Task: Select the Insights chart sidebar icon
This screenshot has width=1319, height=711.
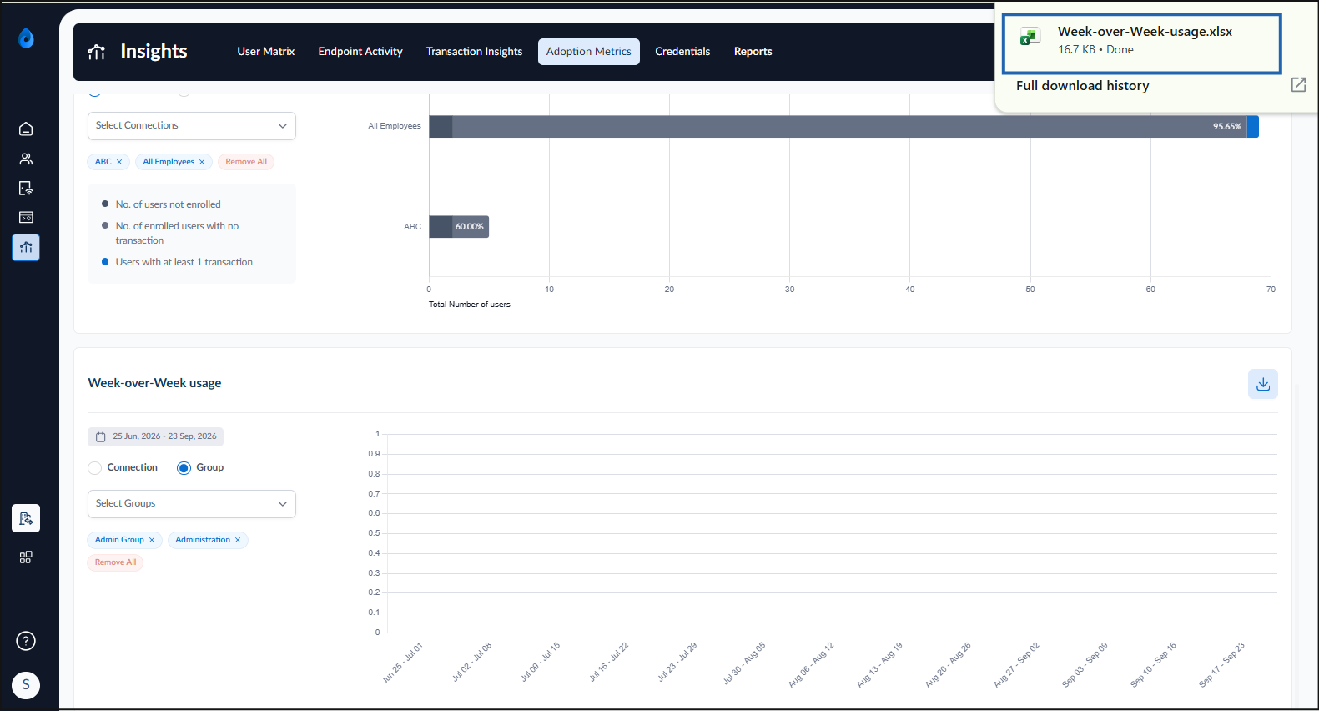Action: 26,247
